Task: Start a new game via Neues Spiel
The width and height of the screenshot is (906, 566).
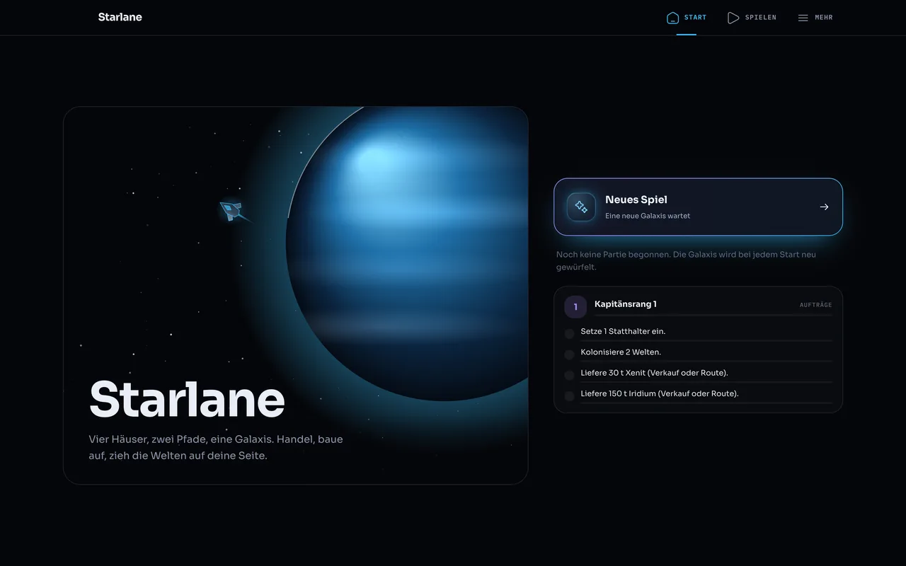Action: 698,207
